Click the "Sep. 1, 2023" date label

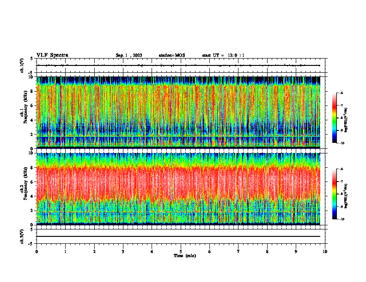click(x=129, y=55)
